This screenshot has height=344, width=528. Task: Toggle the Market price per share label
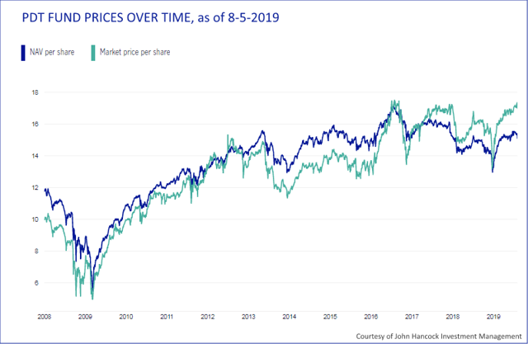[x=134, y=52]
